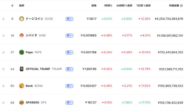
Task: Click the Shiba Inu coin logo
Action: pyautogui.click(x=22, y=36)
